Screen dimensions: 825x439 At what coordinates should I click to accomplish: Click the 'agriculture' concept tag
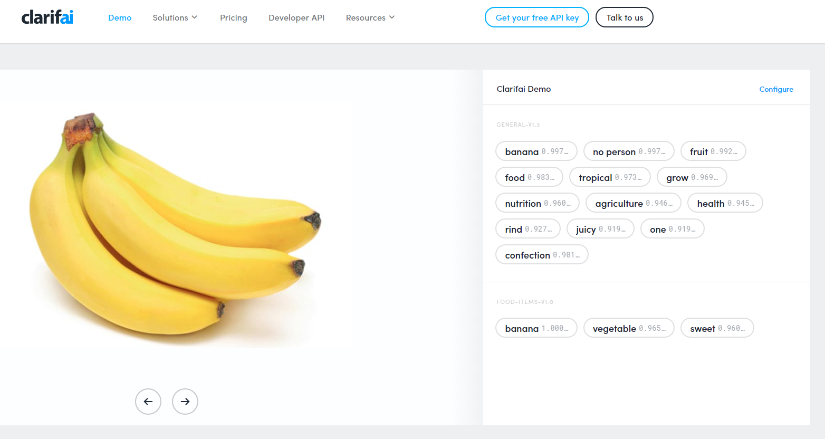(x=633, y=203)
